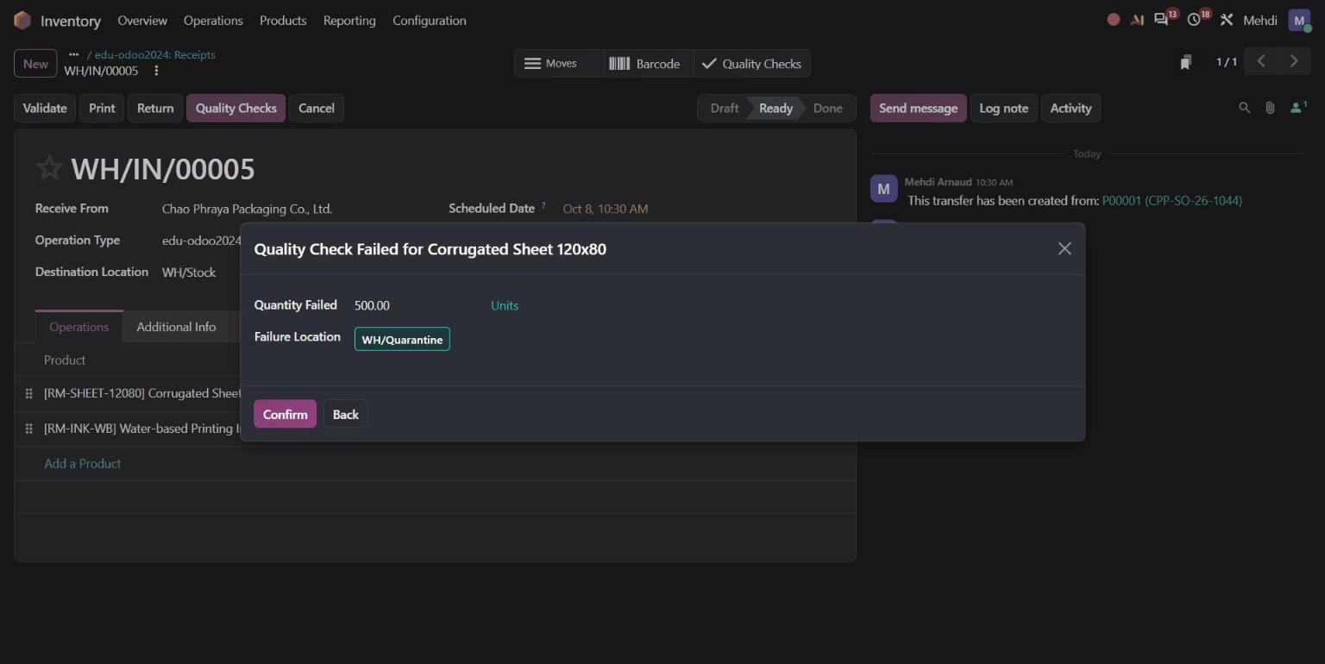Click the M avatar beside chatter message
The image size is (1325, 664).
883,189
